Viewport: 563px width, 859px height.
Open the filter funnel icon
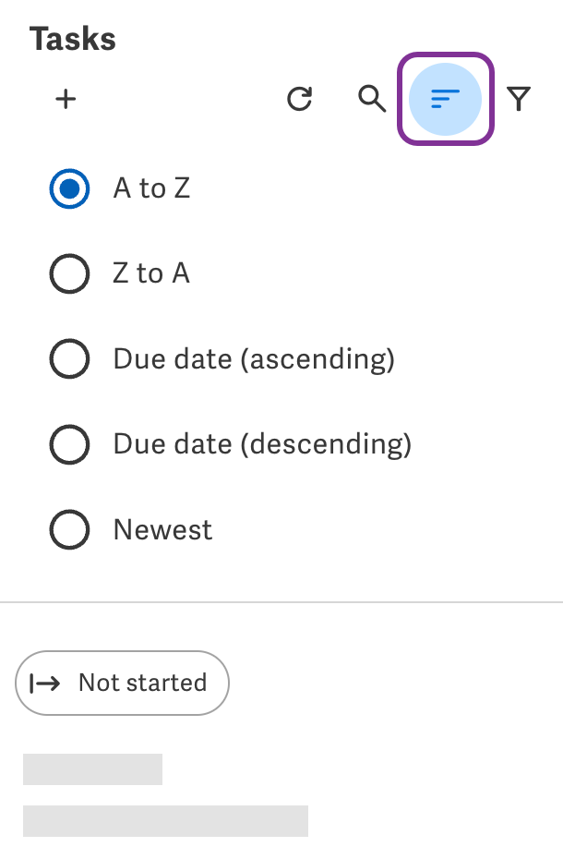point(519,99)
